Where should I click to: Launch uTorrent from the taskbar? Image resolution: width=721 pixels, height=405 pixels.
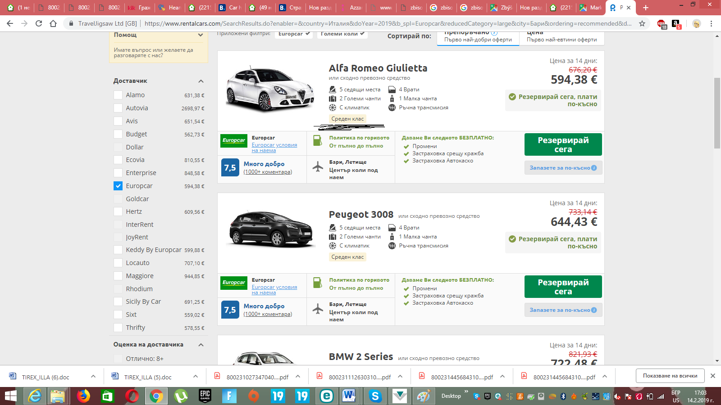point(181,396)
